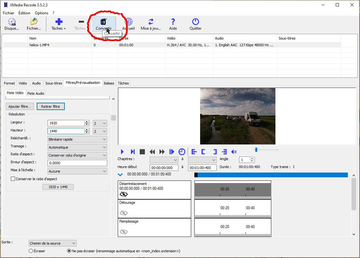The image size is (360, 258).
Task: Increase Largeur with up stepper
Action: 86,122
